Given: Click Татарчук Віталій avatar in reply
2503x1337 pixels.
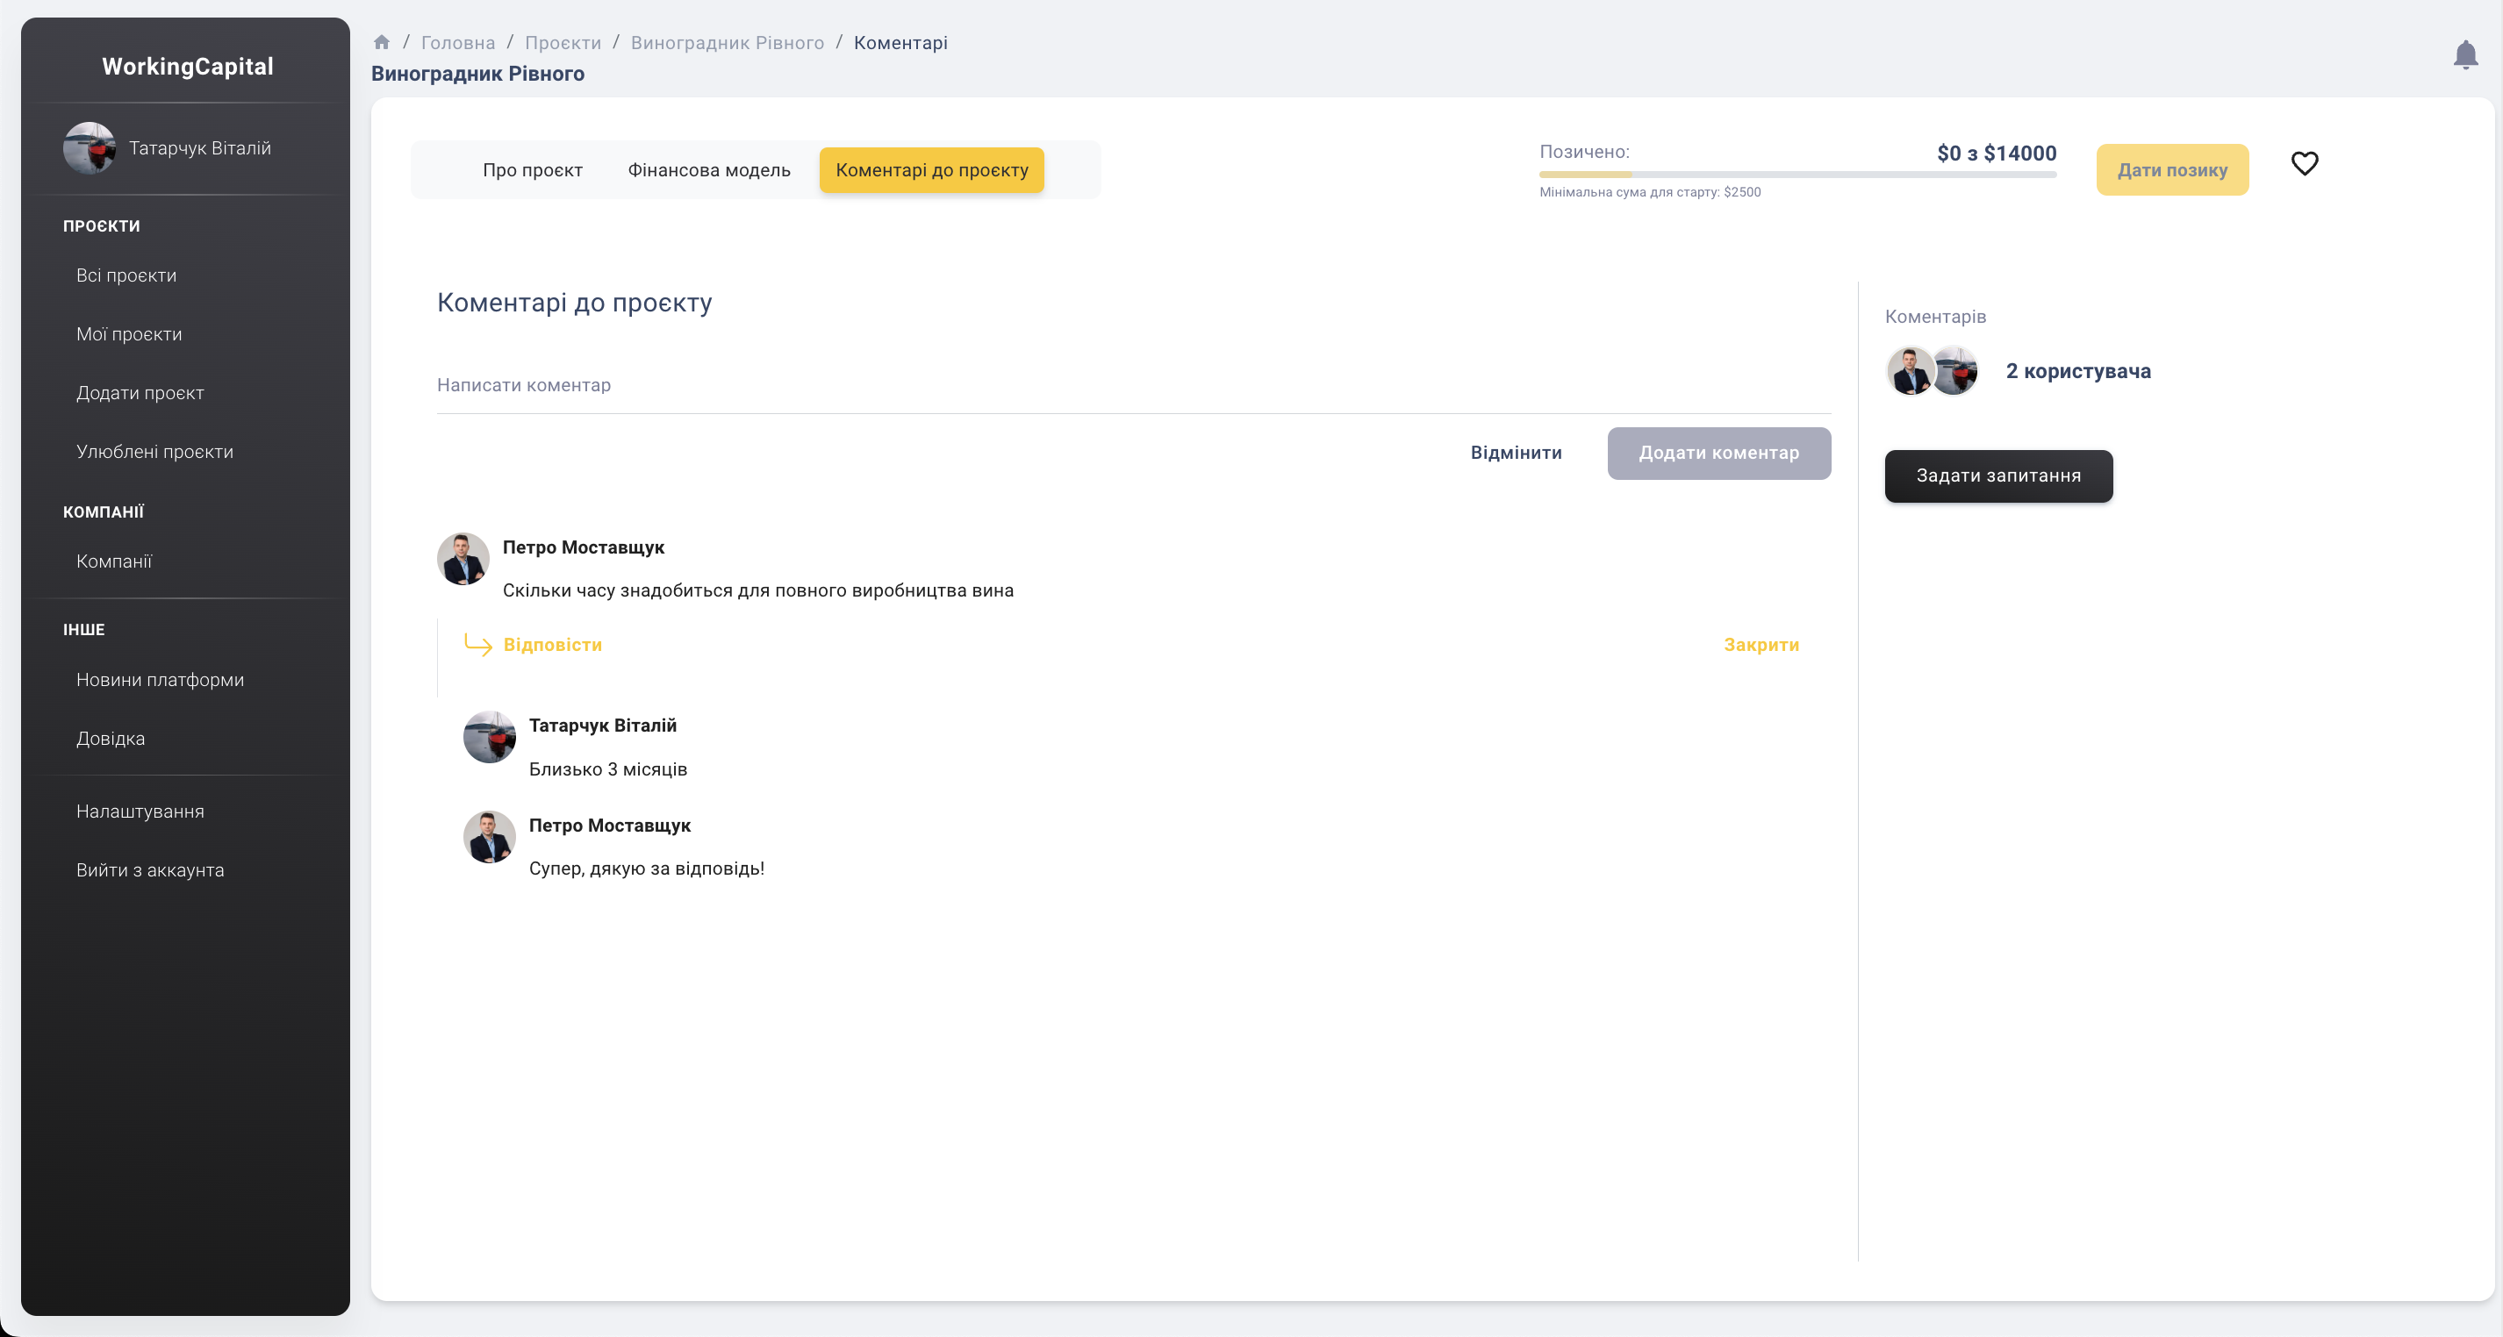Looking at the screenshot, I should coord(489,737).
